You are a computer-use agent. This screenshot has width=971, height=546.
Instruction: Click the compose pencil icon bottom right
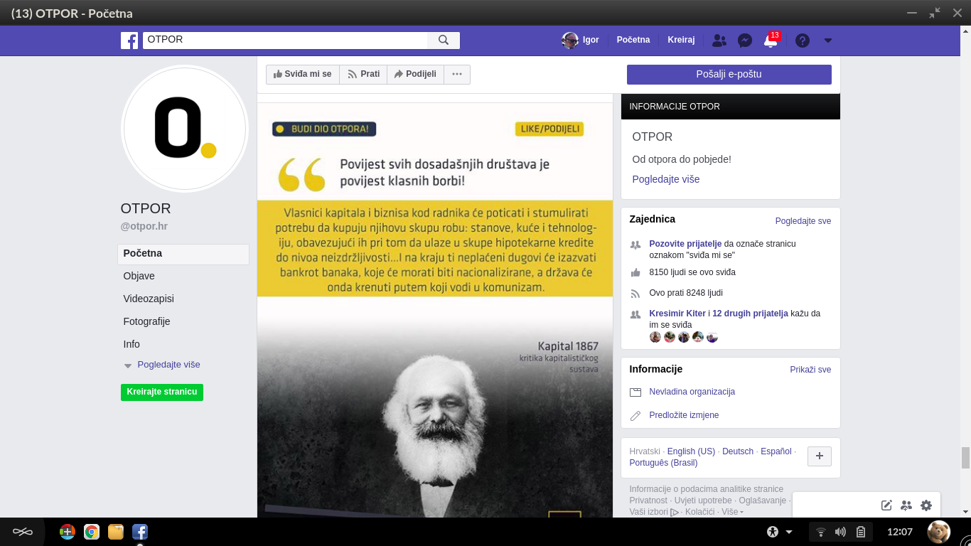pyautogui.click(x=886, y=505)
